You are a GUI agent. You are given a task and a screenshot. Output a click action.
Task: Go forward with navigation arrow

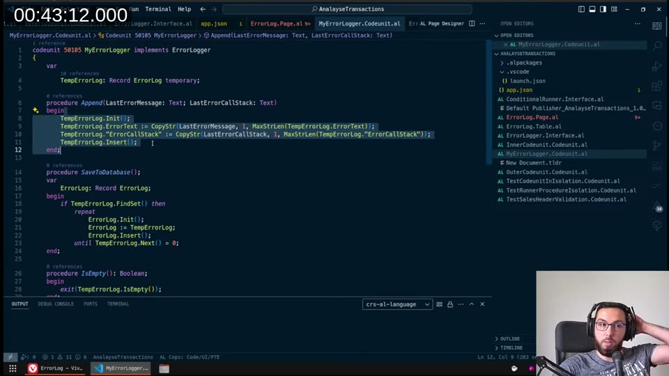pyautogui.click(x=214, y=9)
